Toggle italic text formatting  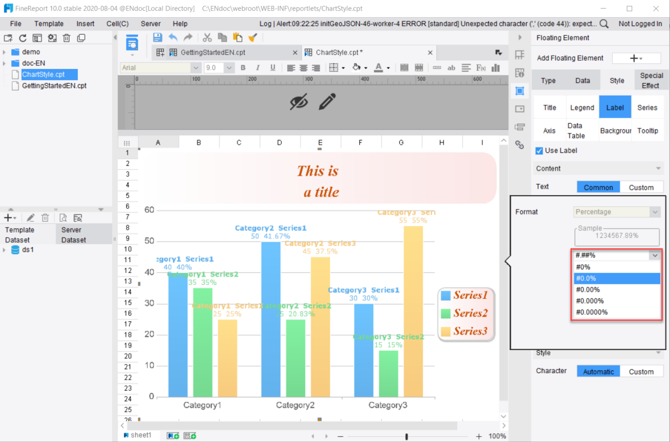[258, 68]
